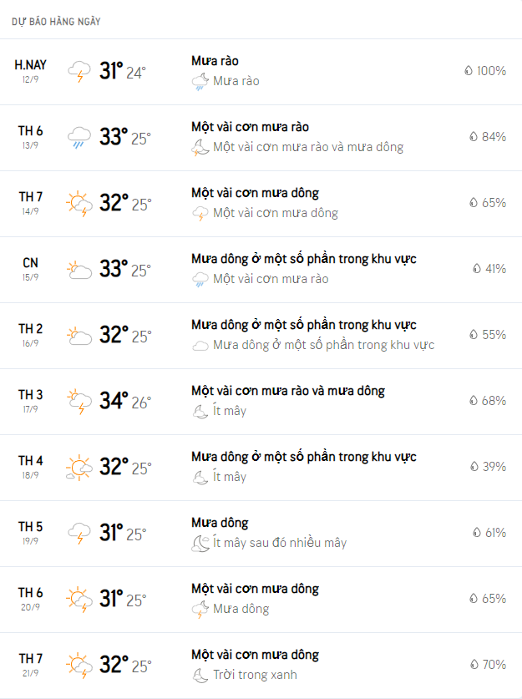Open the TH 2 16/9 day label

(x=30, y=335)
